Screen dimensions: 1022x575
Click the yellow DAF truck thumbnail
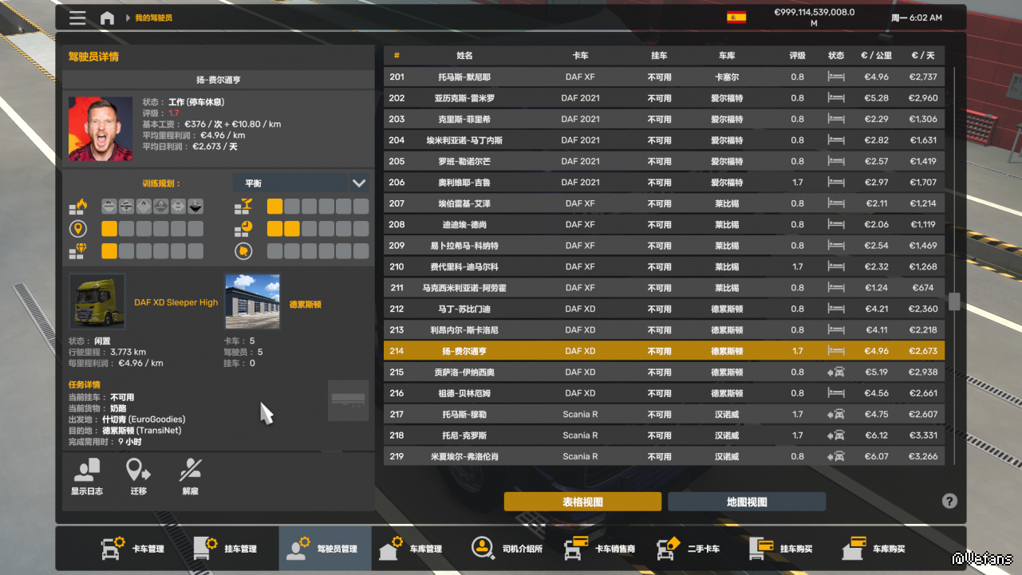(x=97, y=301)
